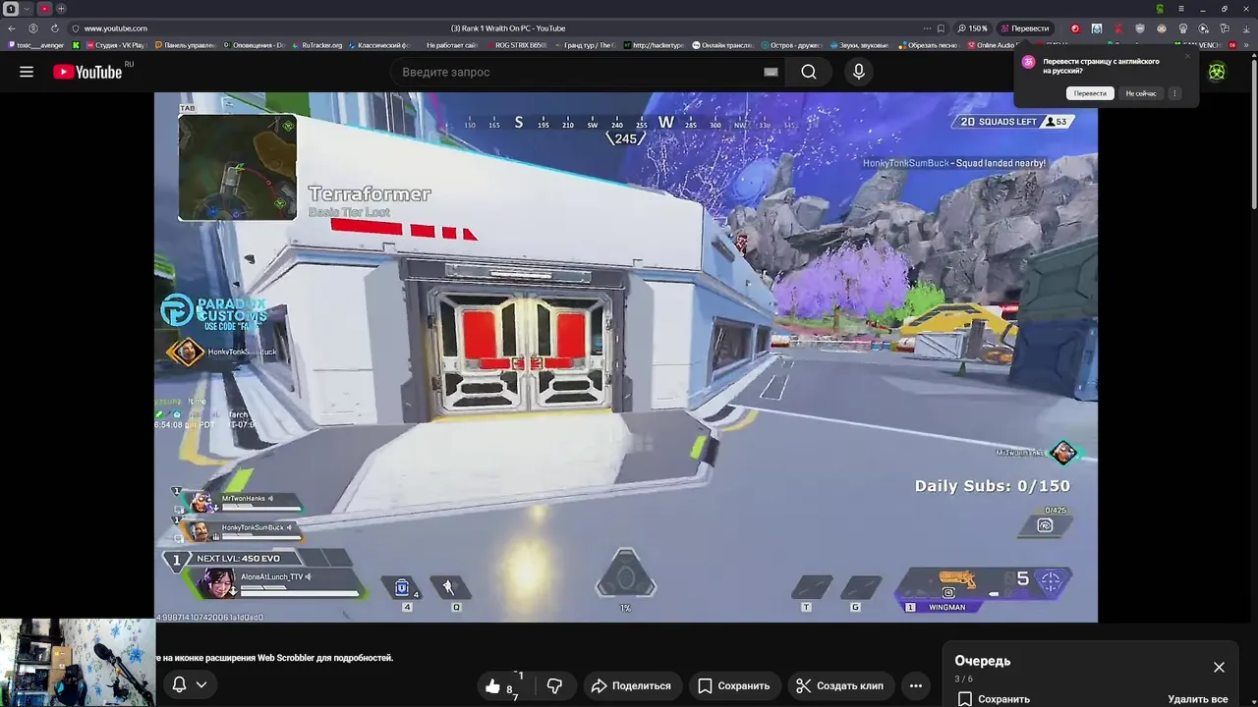Click the YouTube search magnifier button
The width and height of the screenshot is (1258, 707).
[x=808, y=72]
